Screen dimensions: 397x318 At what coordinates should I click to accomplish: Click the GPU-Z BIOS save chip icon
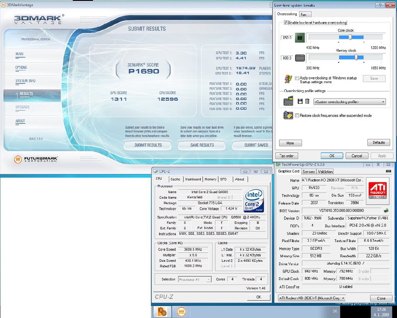coord(386,210)
